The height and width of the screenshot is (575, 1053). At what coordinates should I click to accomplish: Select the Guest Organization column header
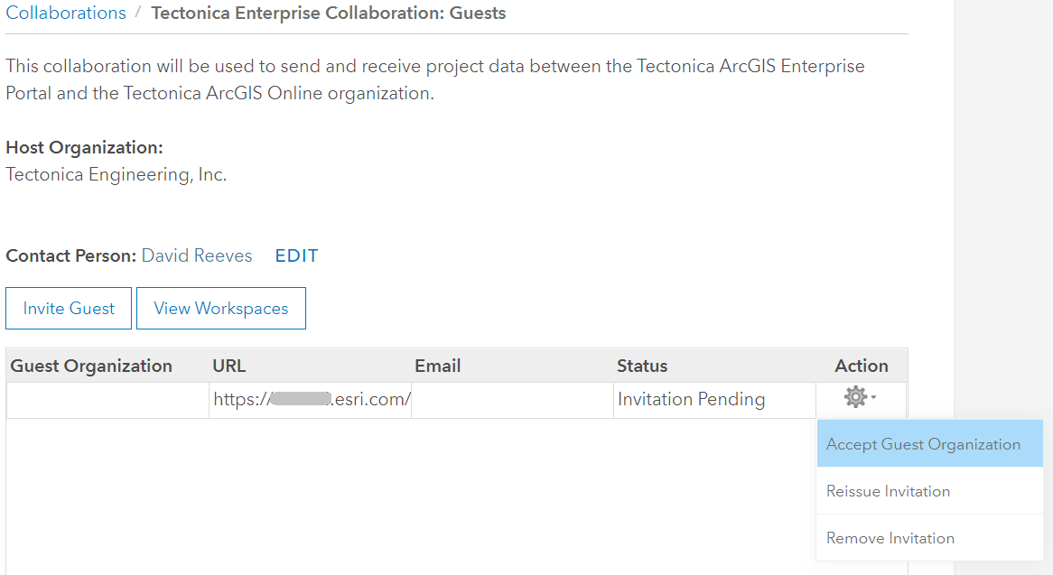[x=92, y=366]
